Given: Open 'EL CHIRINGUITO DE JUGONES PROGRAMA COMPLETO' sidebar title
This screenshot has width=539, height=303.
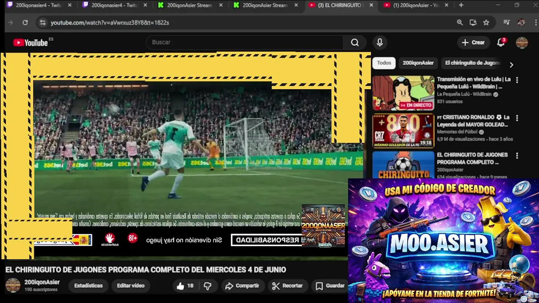Looking at the screenshot, I should pyautogui.click(x=472, y=158).
